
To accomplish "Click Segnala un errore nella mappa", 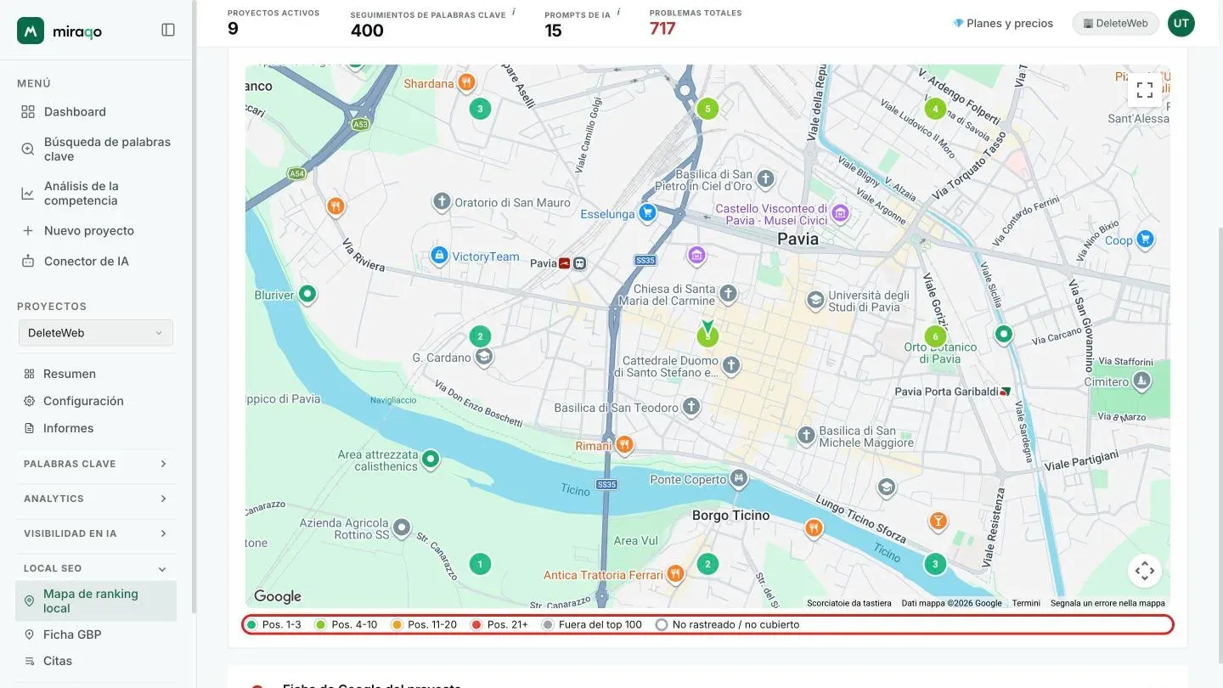I will [x=1107, y=603].
